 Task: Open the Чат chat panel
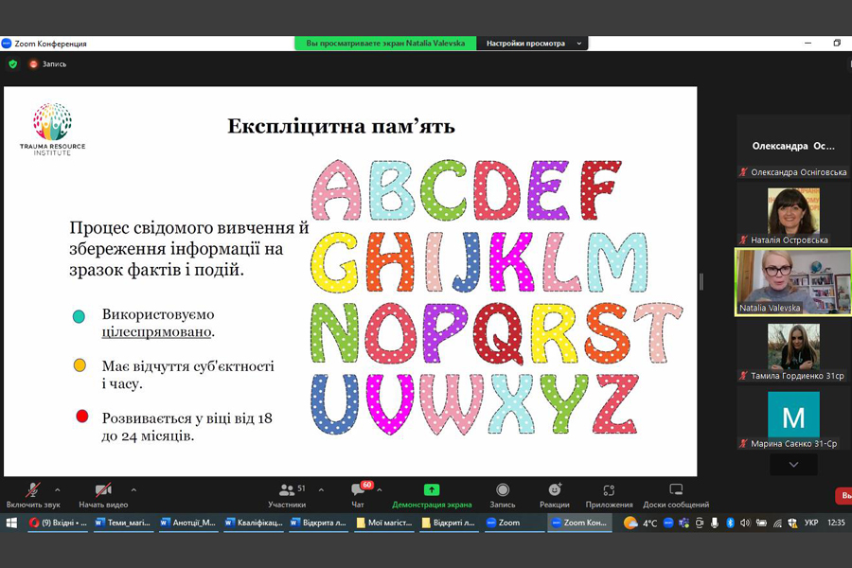click(358, 492)
